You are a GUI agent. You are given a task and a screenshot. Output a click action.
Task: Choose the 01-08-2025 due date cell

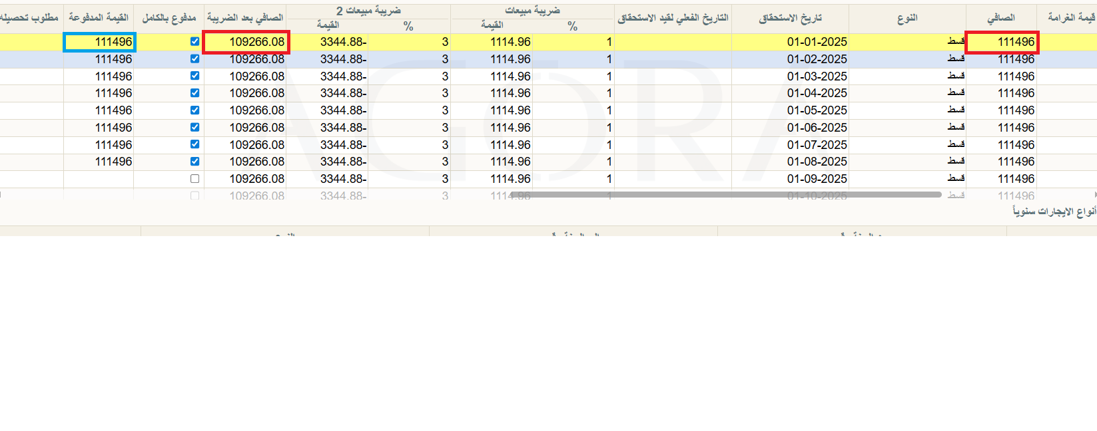790,162
